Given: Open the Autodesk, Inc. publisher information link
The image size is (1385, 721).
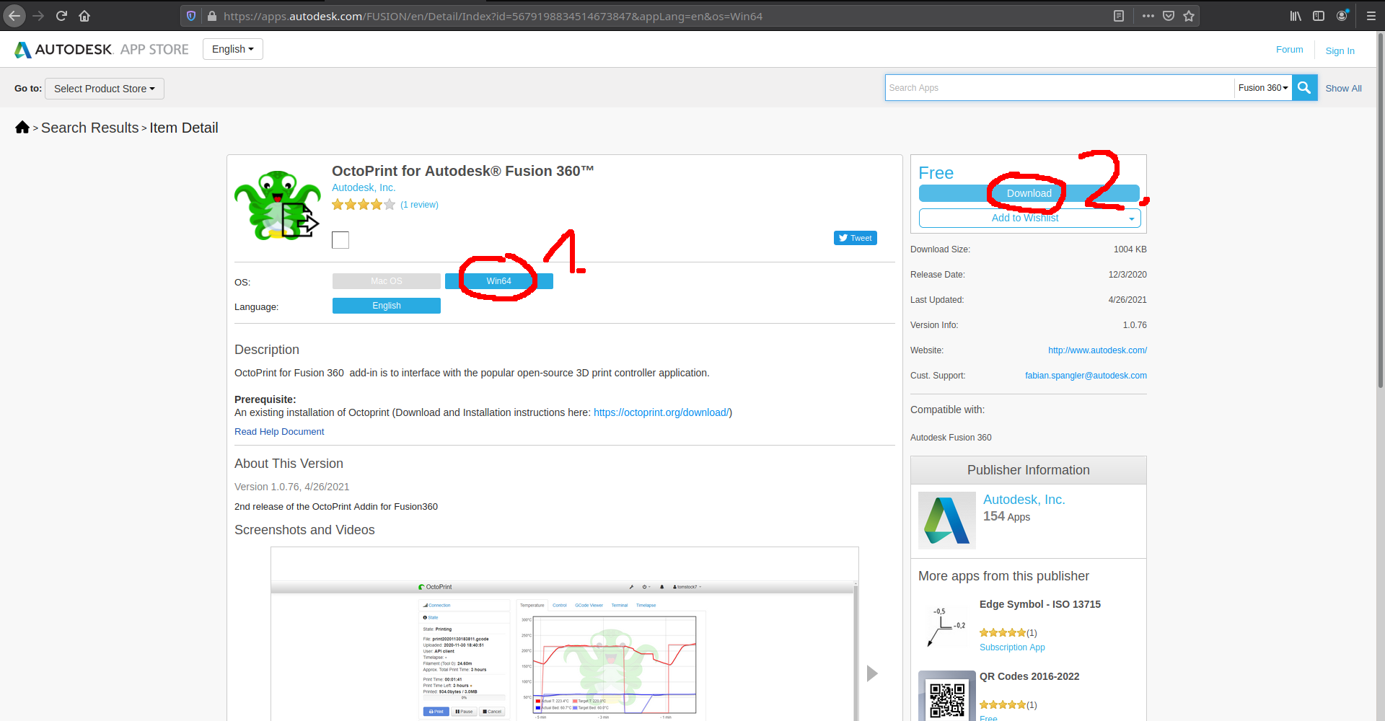Looking at the screenshot, I should [x=1024, y=500].
